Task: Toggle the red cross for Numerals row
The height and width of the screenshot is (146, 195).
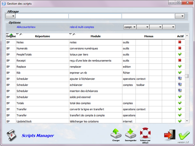Action: click(x=180, y=48)
